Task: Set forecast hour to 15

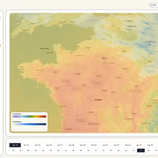Action: coord(126,150)
